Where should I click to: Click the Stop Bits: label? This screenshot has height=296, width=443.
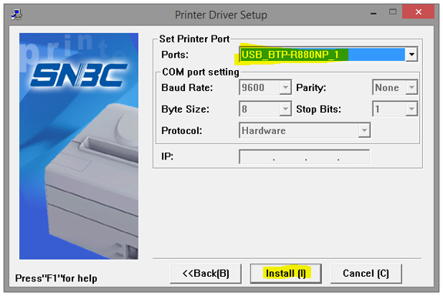tap(319, 109)
